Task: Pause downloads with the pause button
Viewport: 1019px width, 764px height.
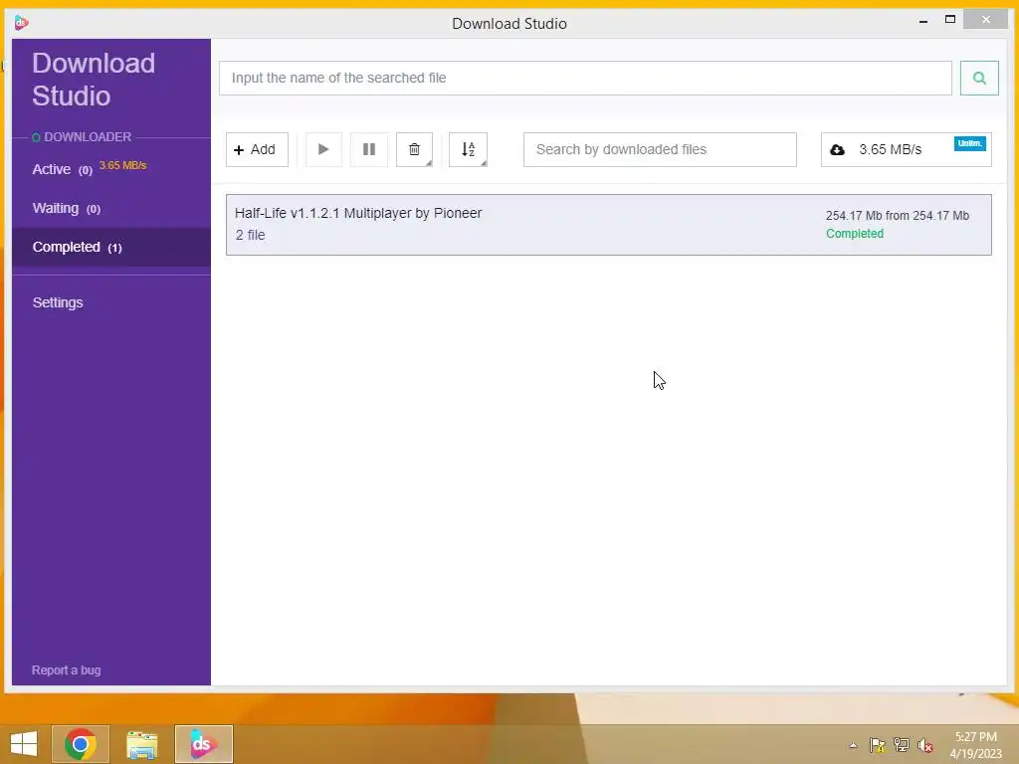Action: (x=368, y=149)
